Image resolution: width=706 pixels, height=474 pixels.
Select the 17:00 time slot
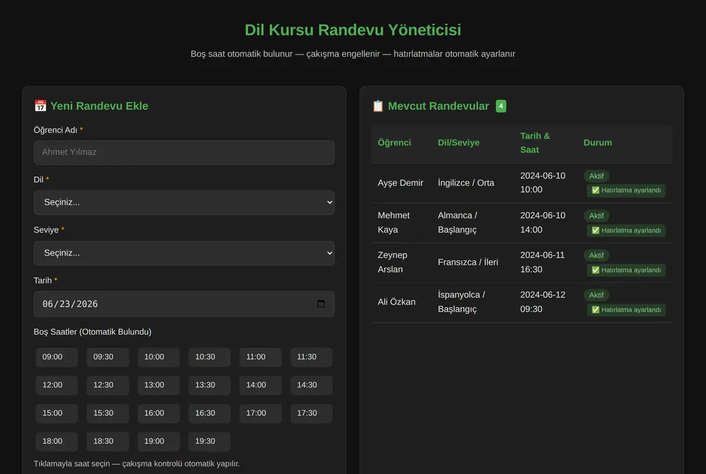tap(260, 413)
